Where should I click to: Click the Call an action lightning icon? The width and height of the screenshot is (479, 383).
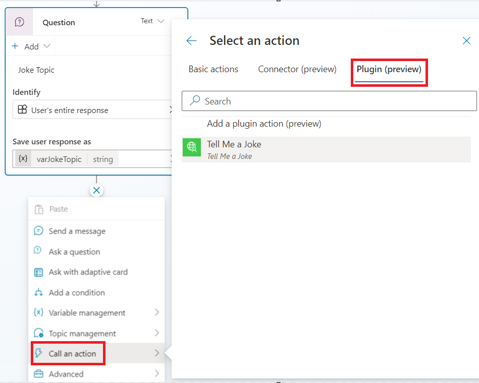pyautogui.click(x=38, y=354)
